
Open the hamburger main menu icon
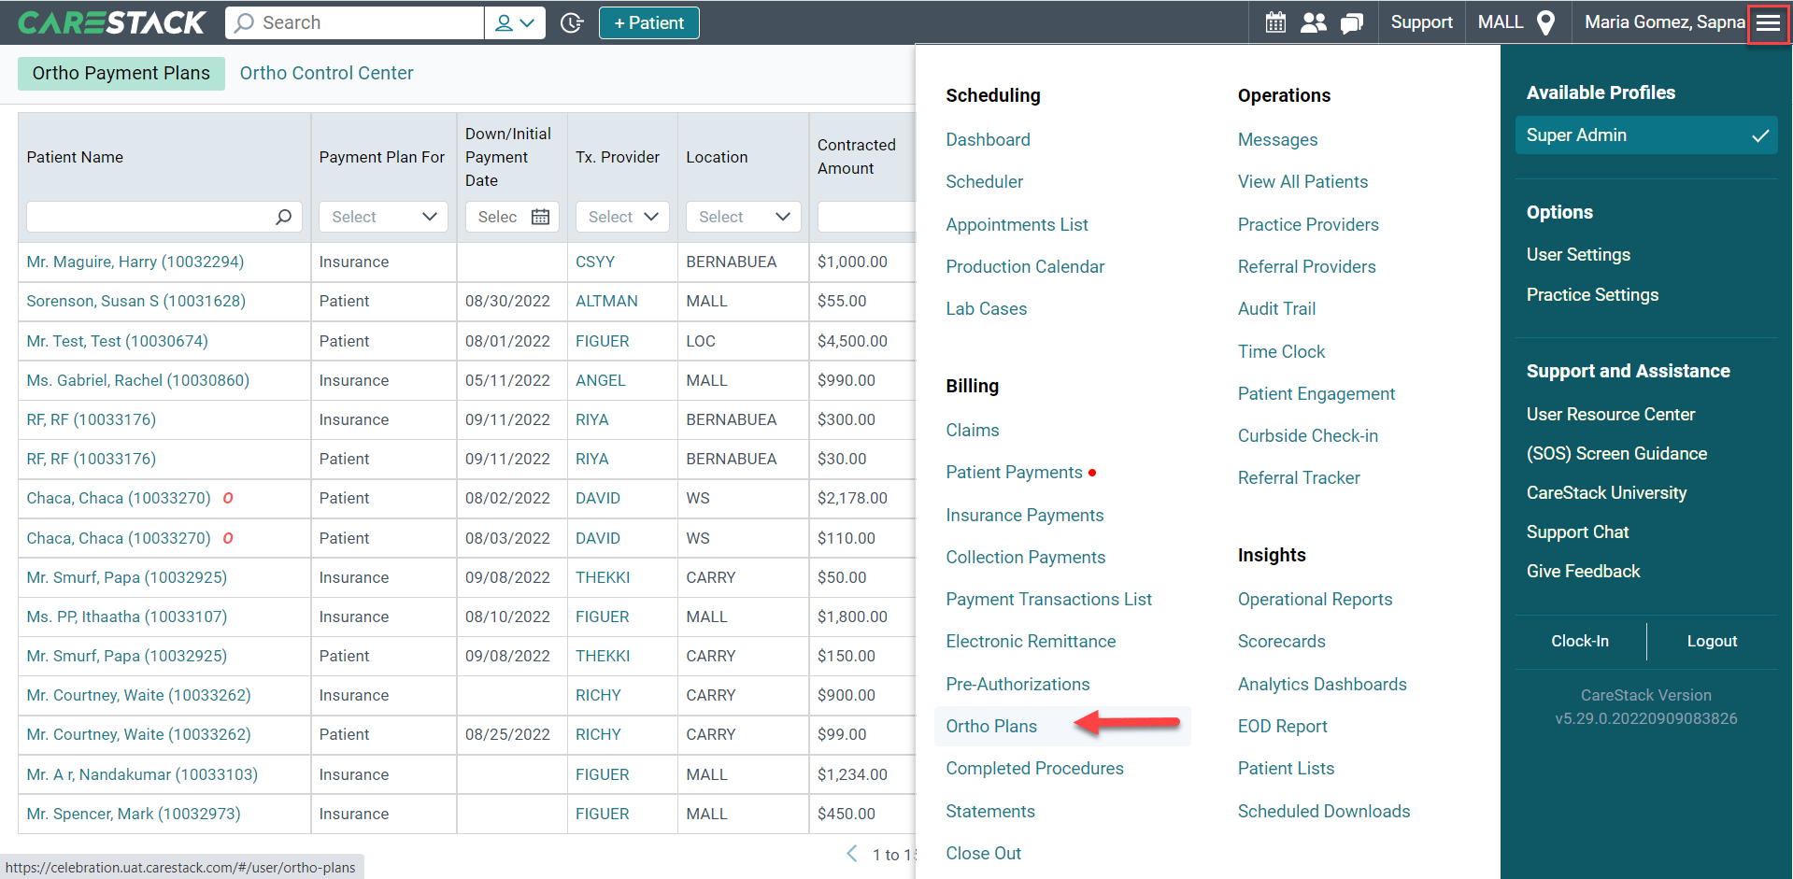pos(1768,22)
